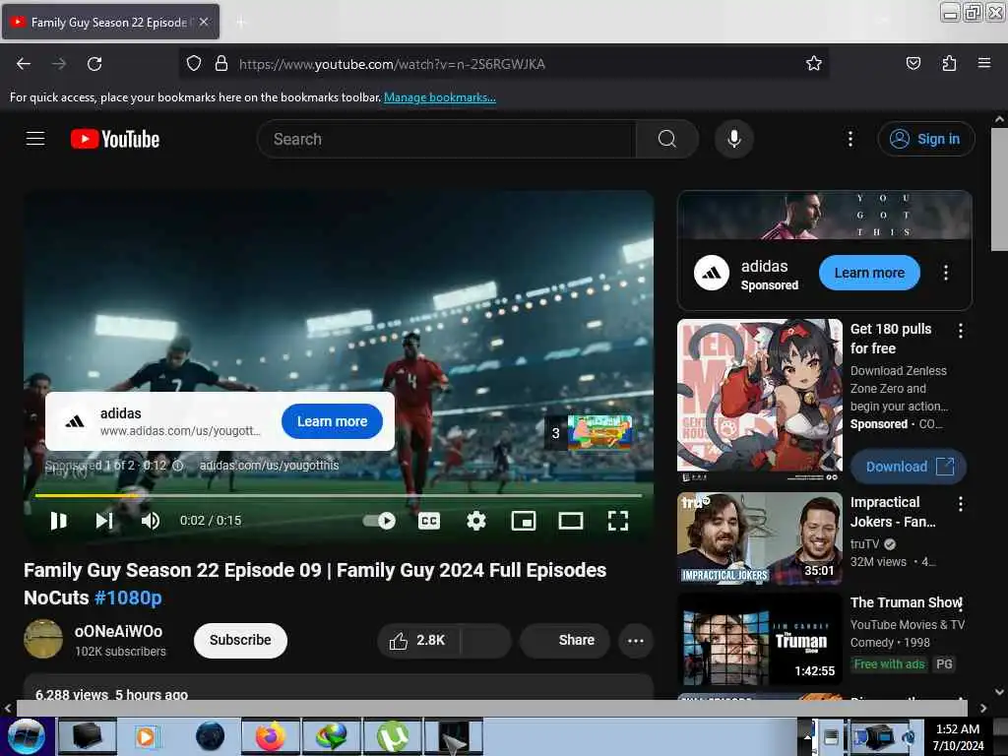Select the Family Guy Season 22 tab
This screenshot has width=1008, height=756.
(x=110, y=23)
